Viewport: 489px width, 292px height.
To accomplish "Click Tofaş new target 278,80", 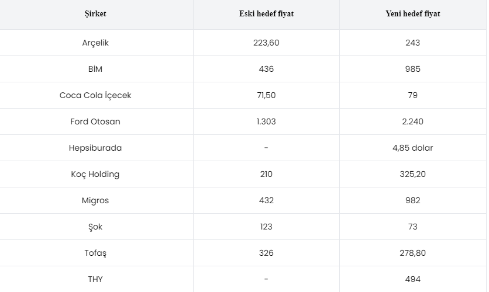I will tap(412, 253).
